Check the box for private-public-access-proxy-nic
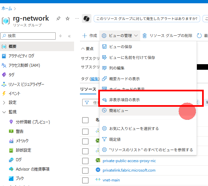This screenshot has height=186, width=208. click(85, 161)
